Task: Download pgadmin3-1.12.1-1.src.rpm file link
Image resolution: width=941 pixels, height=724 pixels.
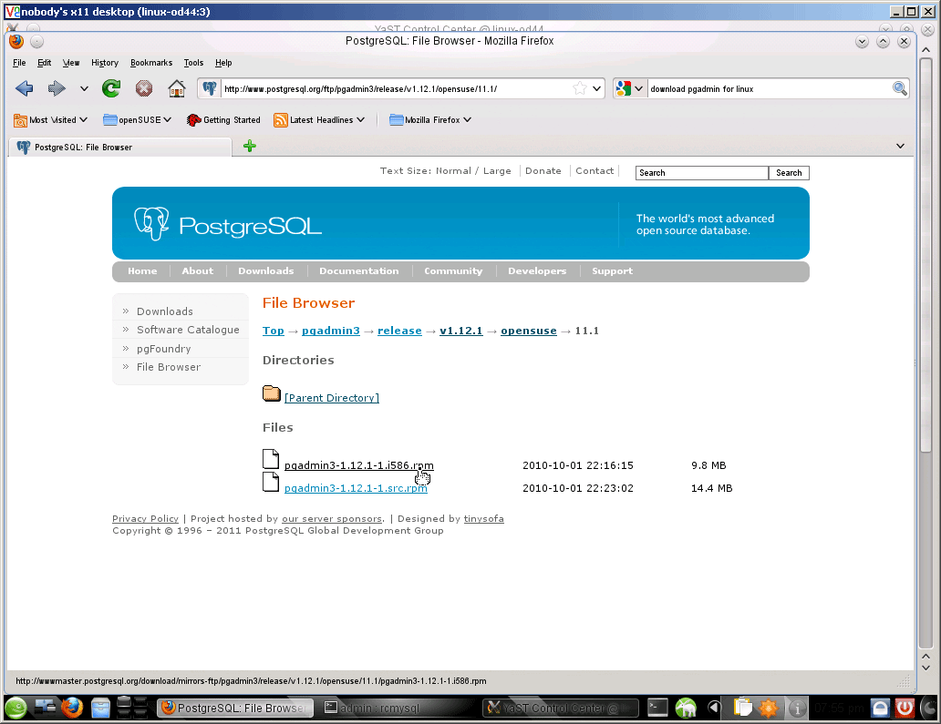Action: (356, 488)
